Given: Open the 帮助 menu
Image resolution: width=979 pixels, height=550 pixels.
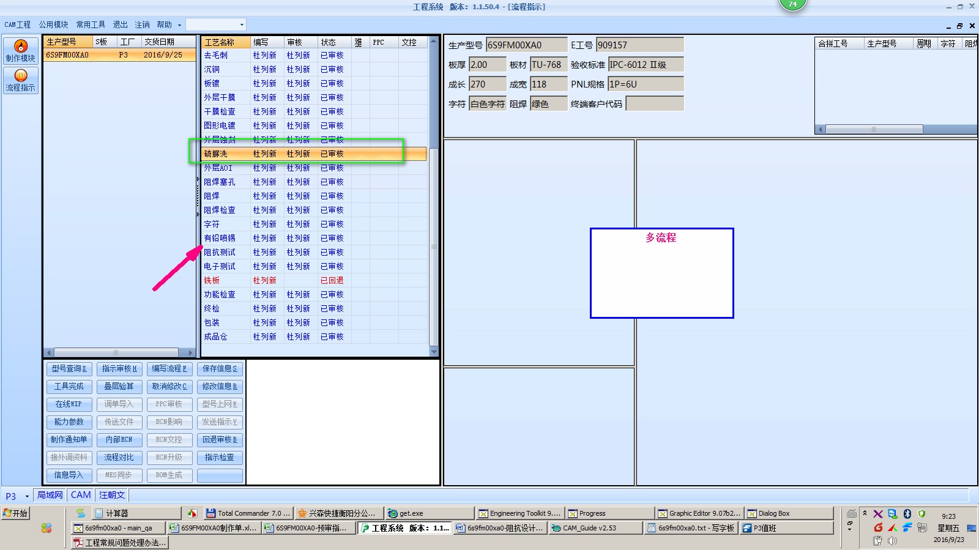Looking at the screenshot, I should [x=164, y=24].
